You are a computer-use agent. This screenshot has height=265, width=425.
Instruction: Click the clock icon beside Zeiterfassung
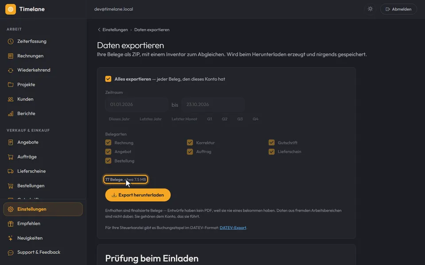(11, 42)
